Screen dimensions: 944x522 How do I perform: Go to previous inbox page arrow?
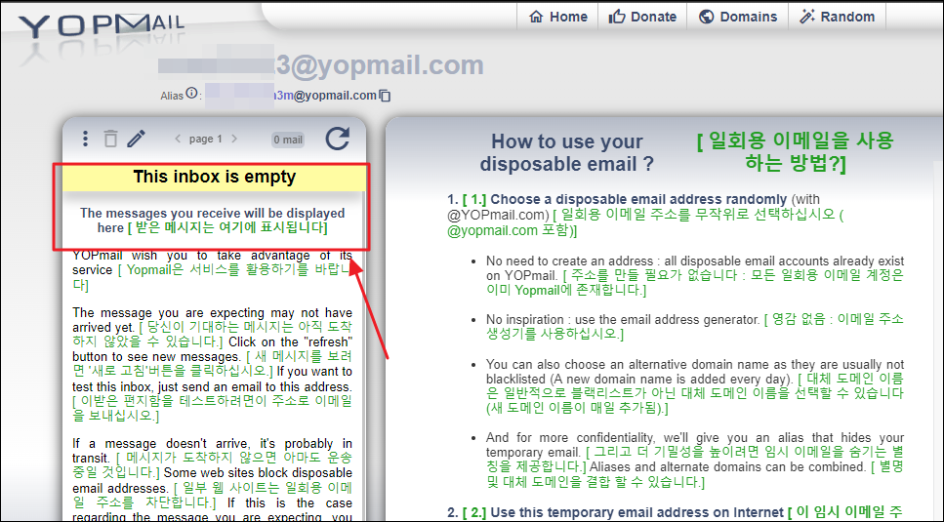click(178, 139)
